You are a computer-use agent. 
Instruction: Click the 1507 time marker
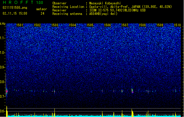coord(125,25)
